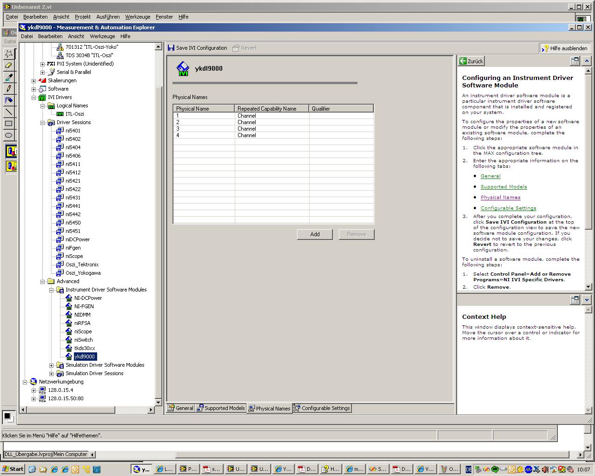Open the Supported Models help link
Screen dimensions: 595x476
point(504,187)
